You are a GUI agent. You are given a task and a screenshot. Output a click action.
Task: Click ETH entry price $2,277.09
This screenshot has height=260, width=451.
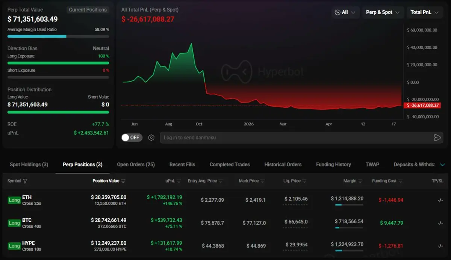pyautogui.click(x=213, y=200)
